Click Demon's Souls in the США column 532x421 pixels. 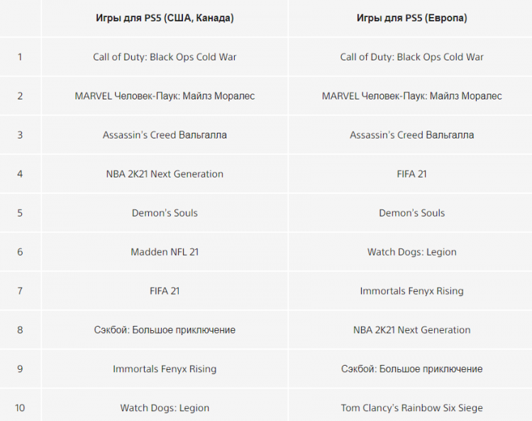coord(165,213)
